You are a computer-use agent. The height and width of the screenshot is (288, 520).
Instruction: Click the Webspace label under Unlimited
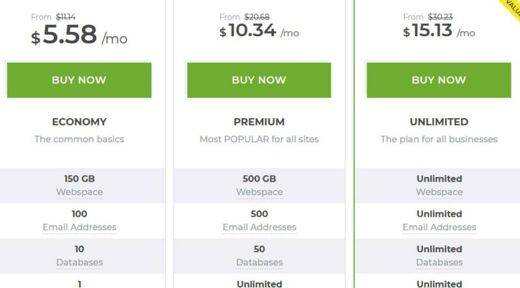pyautogui.click(x=439, y=192)
